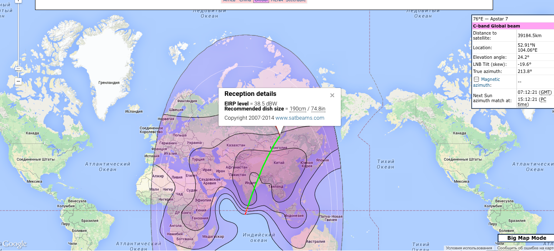Click the EIRP level 38.5 dBW text
554x251 pixels.
point(251,103)
